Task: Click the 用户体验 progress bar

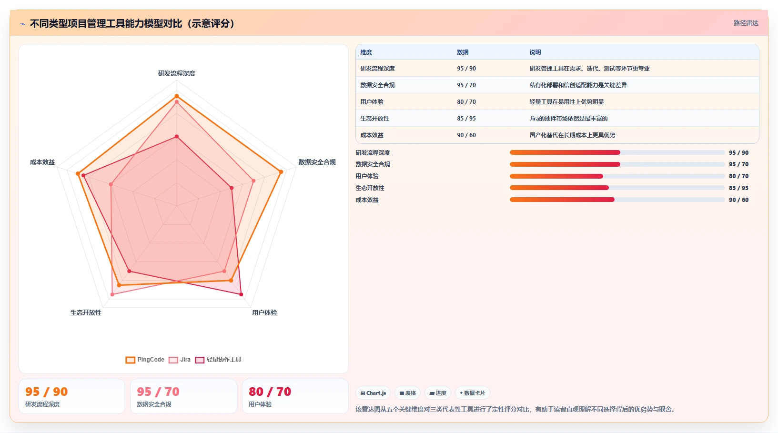Action: (617, 176)
